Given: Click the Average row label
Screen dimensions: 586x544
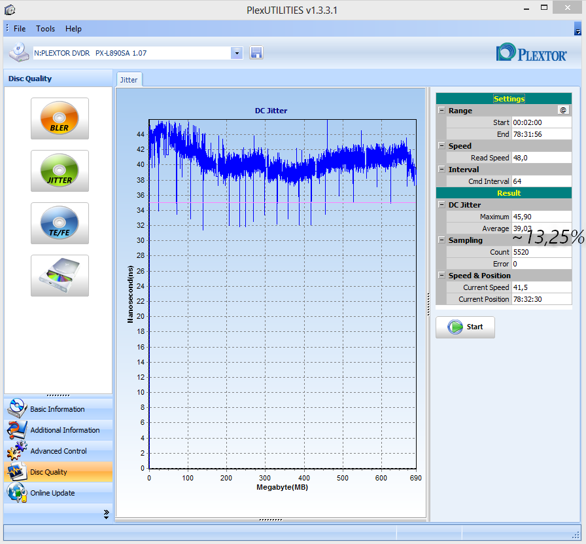Looking at the screenshot, I should coord(496,228).
